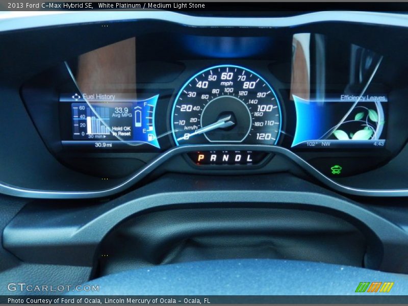The width and height of the screenshot is (408, 306).
Task: Select the D gear indicator
Action: pyautogui.click(x=238, y=158)
